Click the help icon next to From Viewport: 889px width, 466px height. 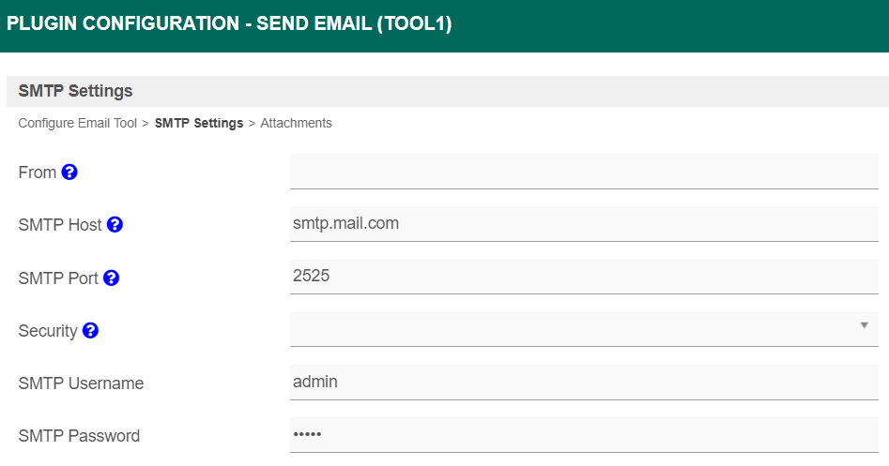[x=69, y=173]
